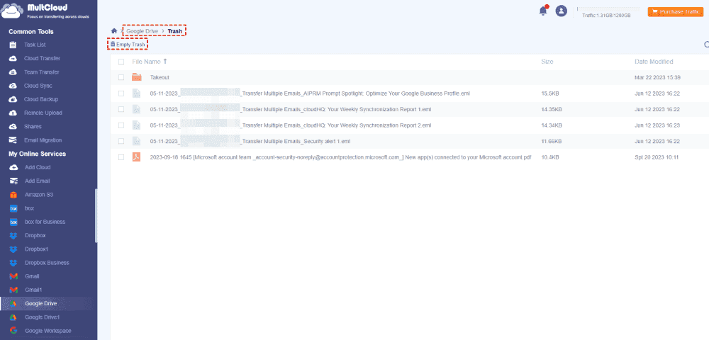Open Weekly Synchronization Report 2.eml
Viewport: 709px width, 340px height.
[x=290, y=125]
